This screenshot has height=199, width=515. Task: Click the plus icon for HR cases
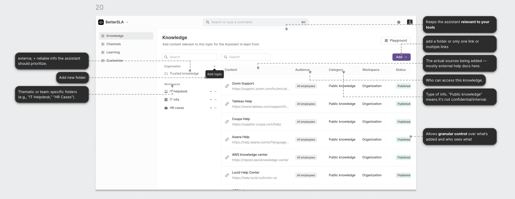point(211,108)
